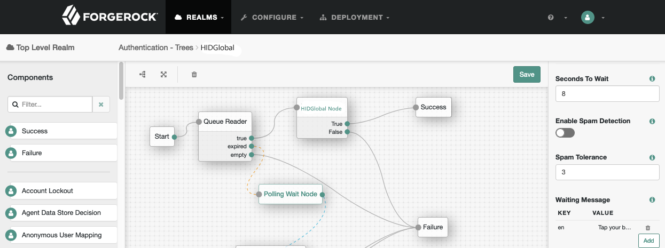
Task: Click the components panel scrollbar
Action: pyautogui.click(x=121, y=81)
